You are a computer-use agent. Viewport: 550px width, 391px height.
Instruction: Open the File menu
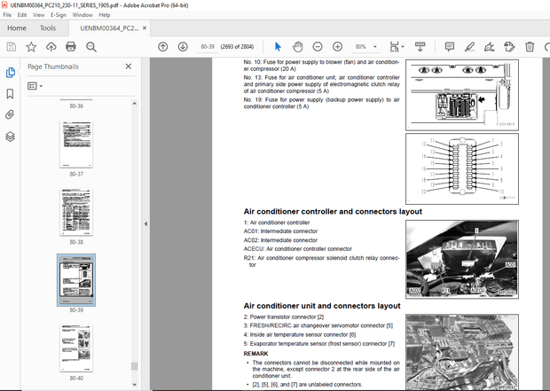[7, 15]
